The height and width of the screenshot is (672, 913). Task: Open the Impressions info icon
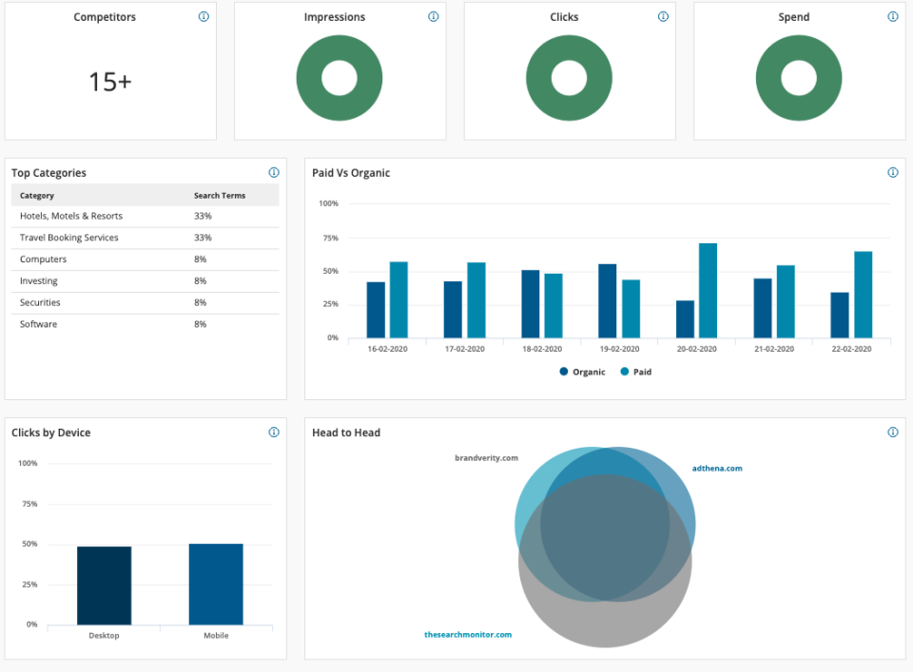click(x=434, y=17)
